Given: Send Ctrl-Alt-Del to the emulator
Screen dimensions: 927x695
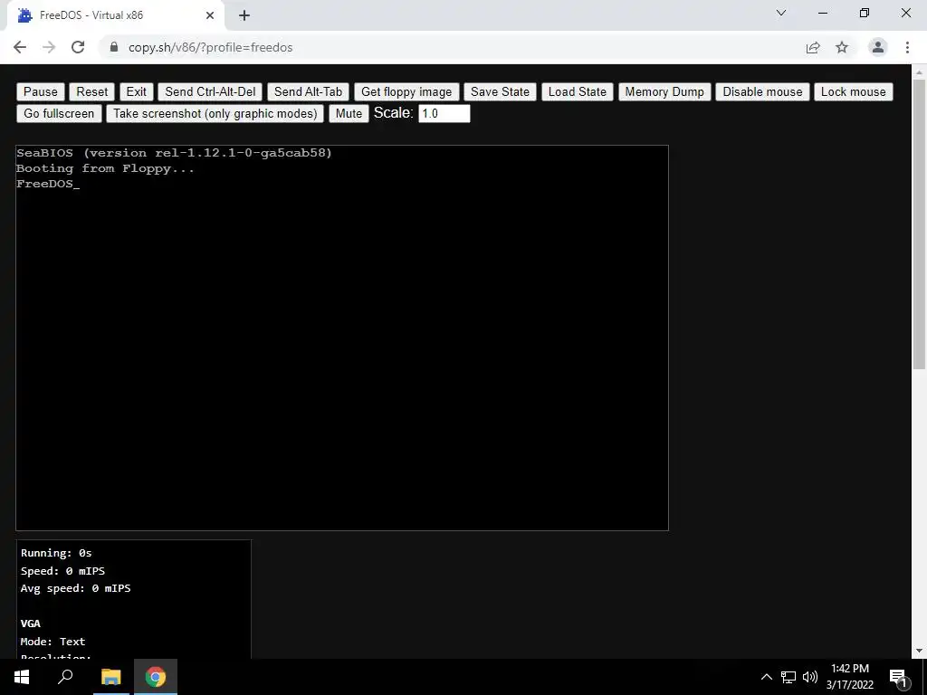Looking at the screenshot, I should [x=210, y=91].
